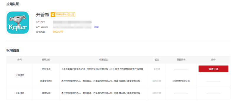Click the 京东交易 permission name

(x=46, y=69)
